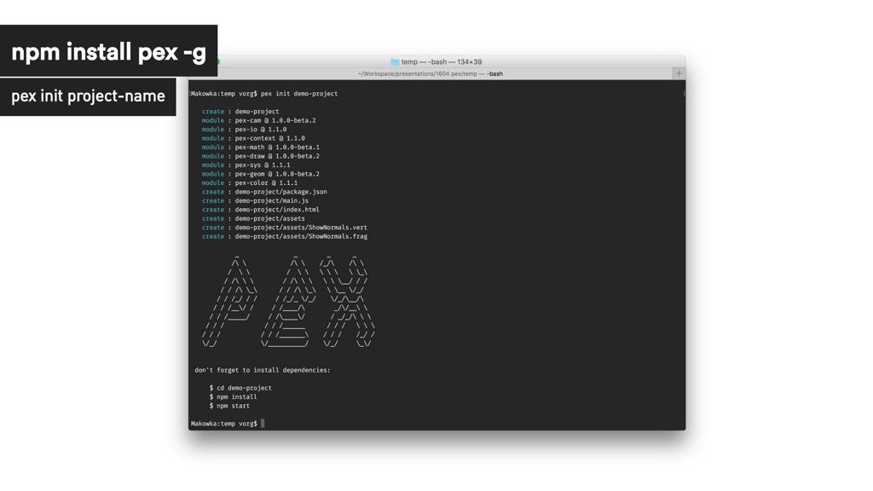Click the line 'create : demo-project'
The height and width of the screenshot is (491, 873).
pyautogui.click(x=240, y=112)
